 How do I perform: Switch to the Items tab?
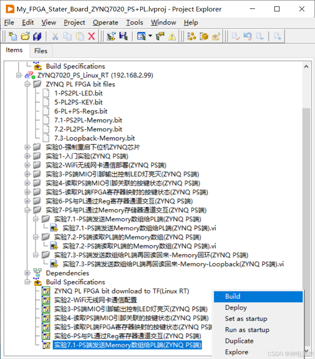click(x=14, y=50)
